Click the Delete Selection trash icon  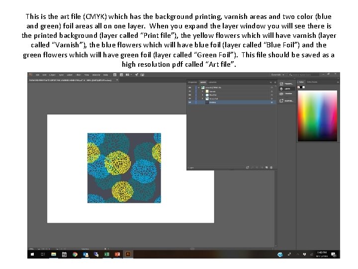pos(271,168)
